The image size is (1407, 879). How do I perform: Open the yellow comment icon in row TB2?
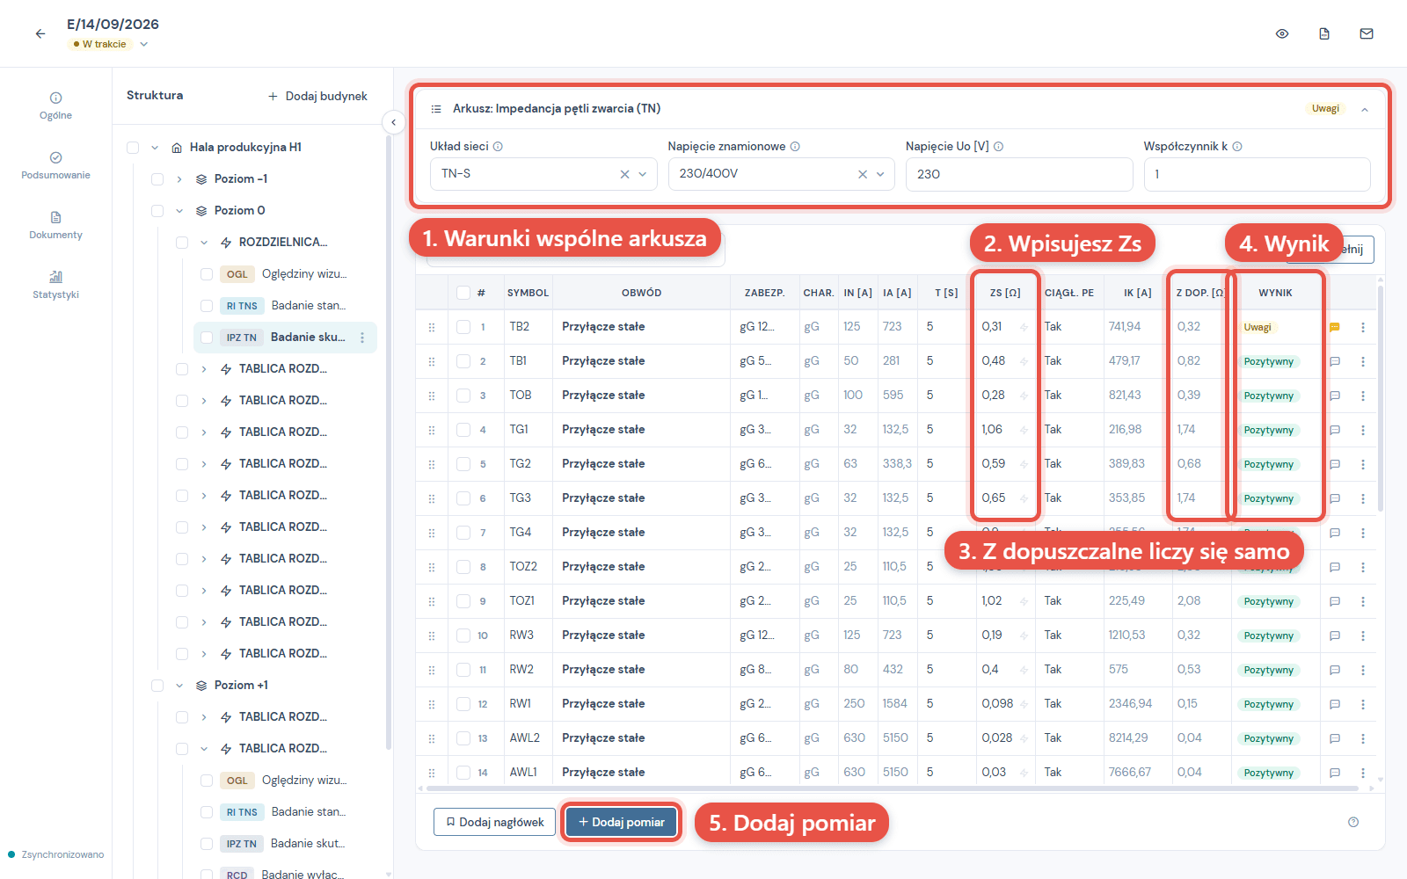click(1335, 327)
